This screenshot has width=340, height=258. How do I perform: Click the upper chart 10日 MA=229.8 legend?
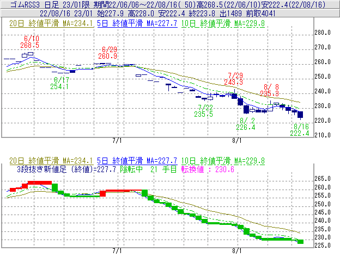click(223, 23)
